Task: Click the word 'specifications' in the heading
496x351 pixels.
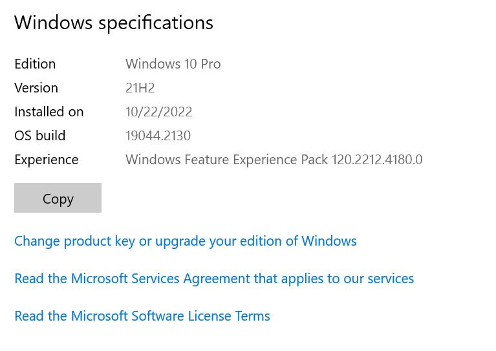Action: tap(155, 23)
